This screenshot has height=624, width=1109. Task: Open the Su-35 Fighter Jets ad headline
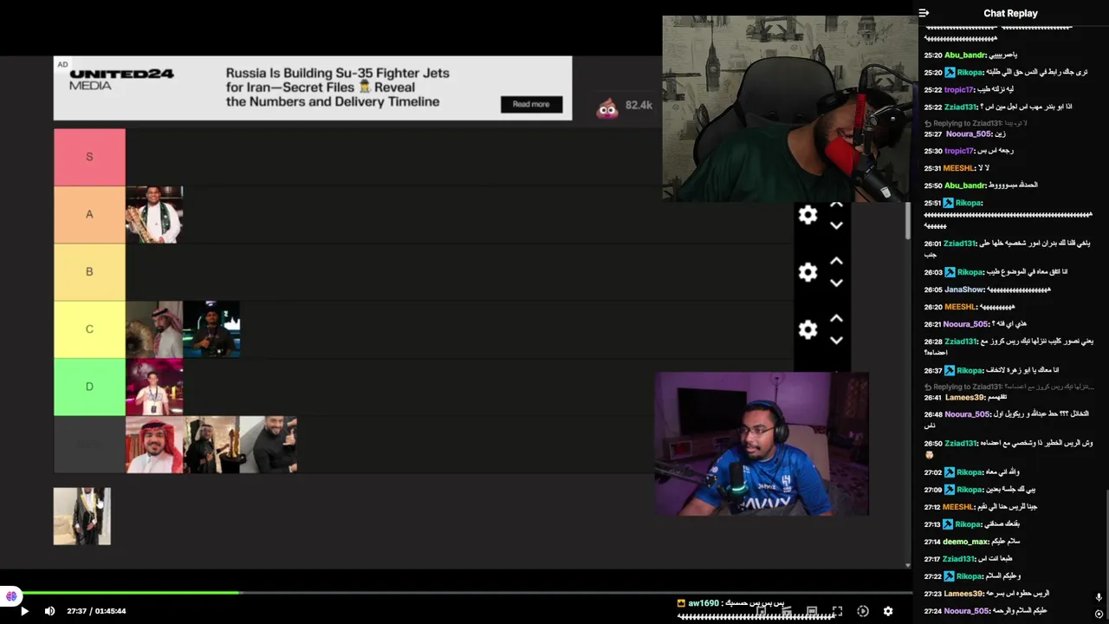point(338,88)
